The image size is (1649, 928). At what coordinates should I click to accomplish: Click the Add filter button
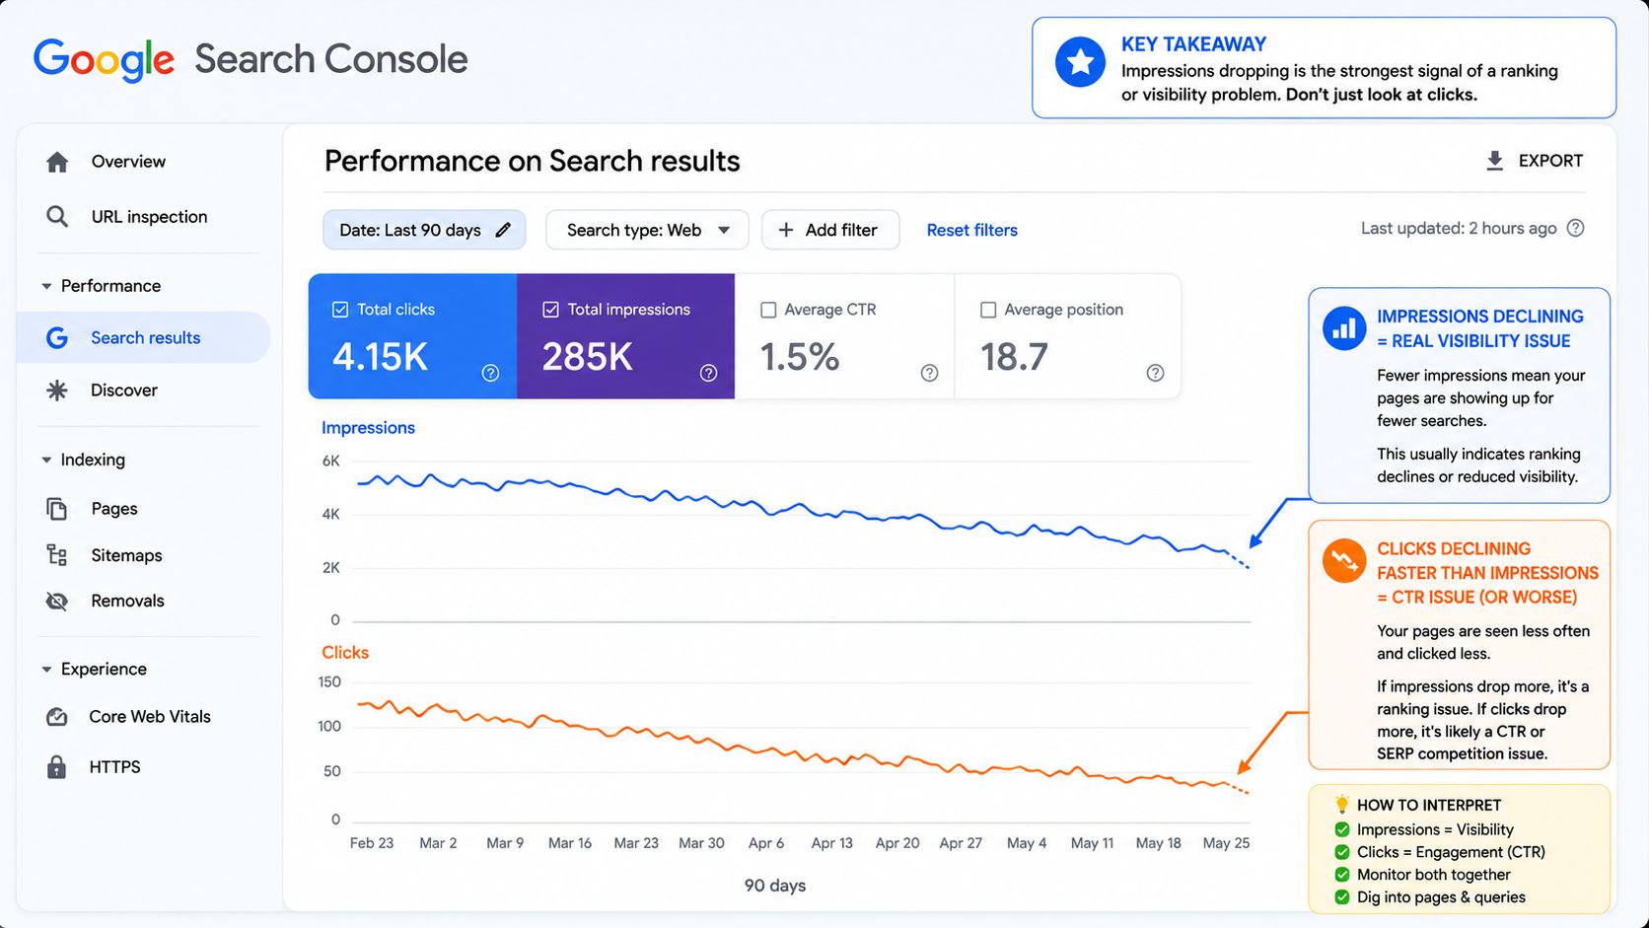coord(830,230)
